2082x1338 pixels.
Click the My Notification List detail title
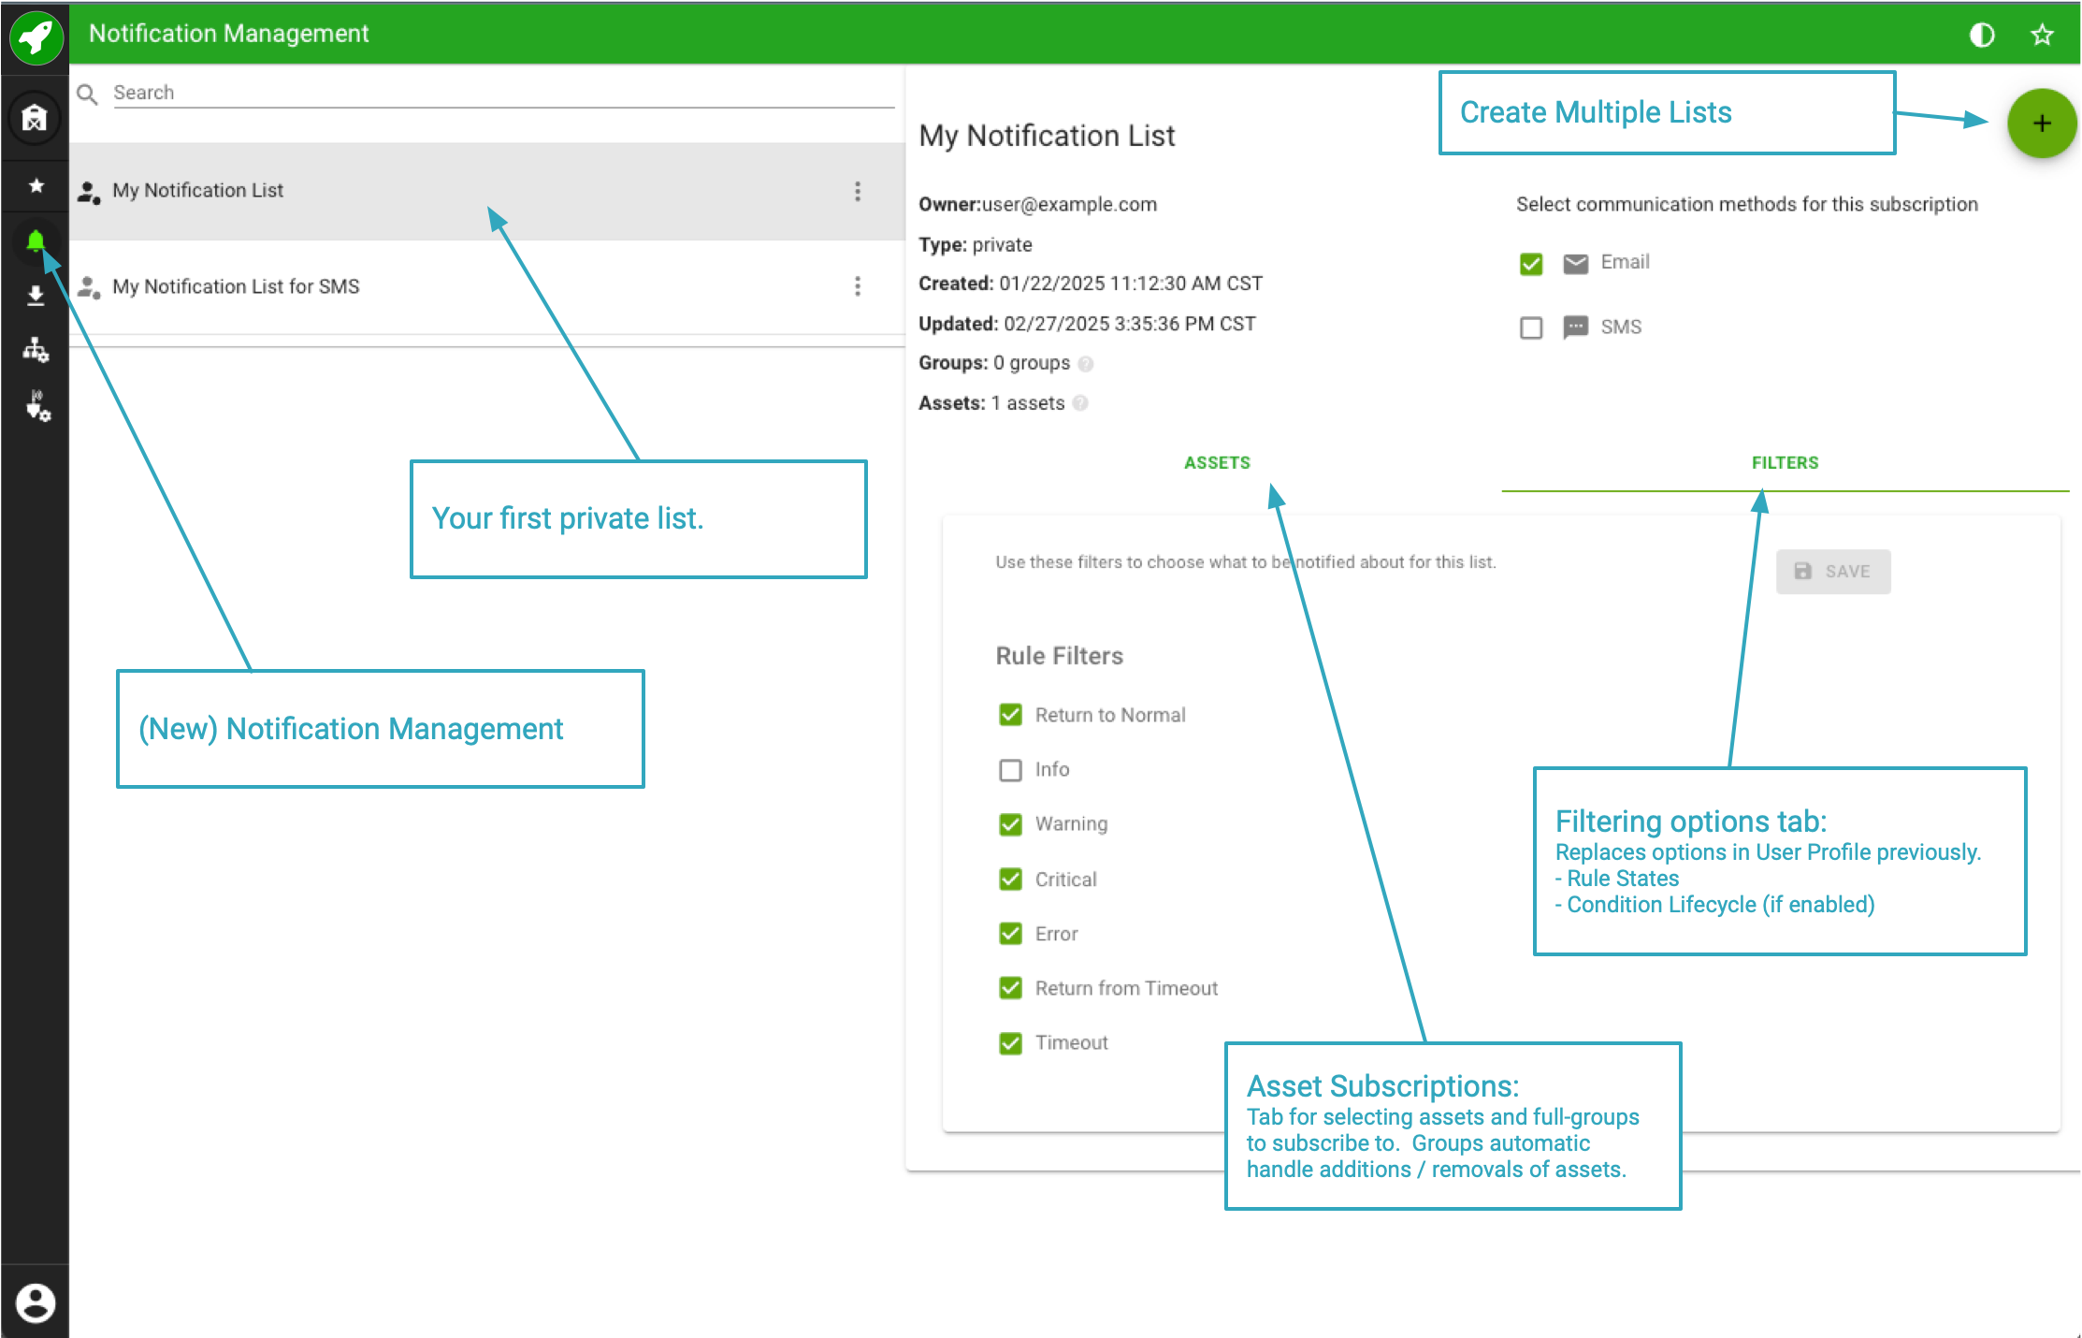point(1047,137)
